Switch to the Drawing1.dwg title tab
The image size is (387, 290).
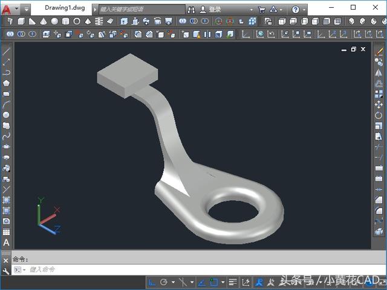point(65,8)
